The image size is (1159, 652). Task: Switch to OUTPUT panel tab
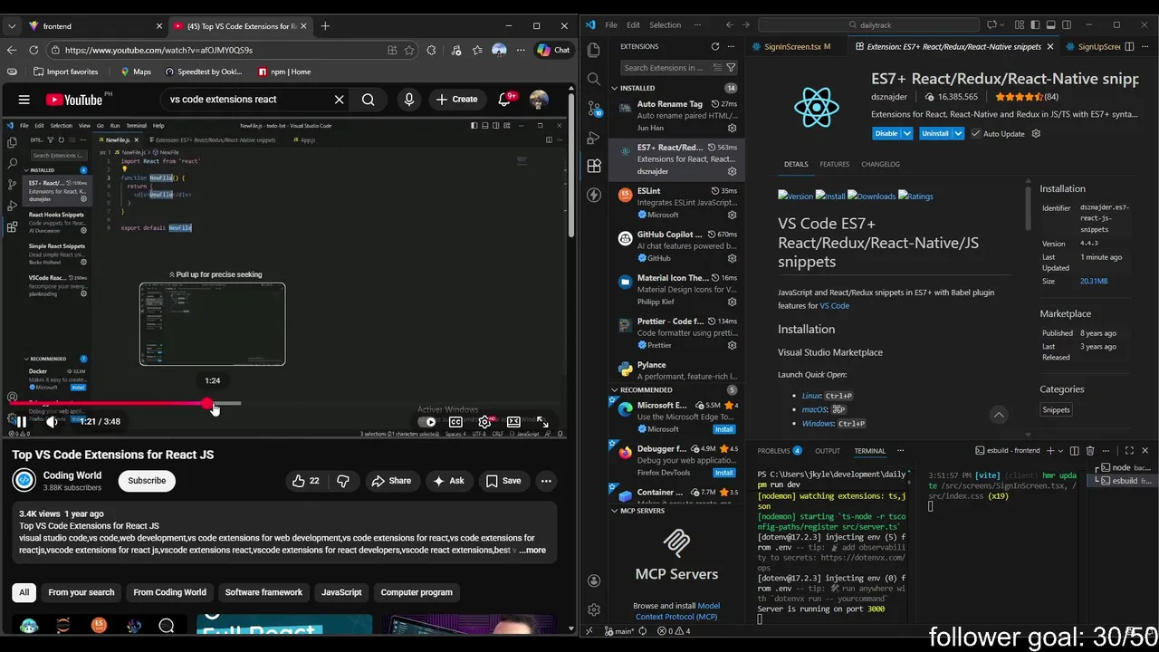click(x=827, y=450)
